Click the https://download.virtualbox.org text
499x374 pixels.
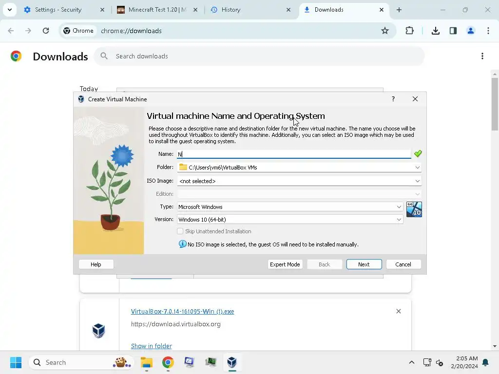click(175, 324)
